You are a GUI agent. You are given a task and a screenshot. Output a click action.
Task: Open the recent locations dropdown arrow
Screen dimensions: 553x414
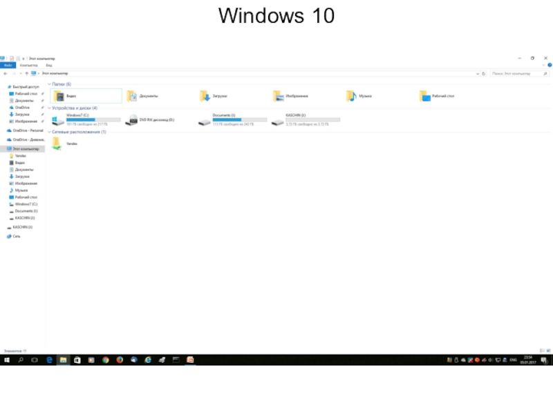[21, 74]
